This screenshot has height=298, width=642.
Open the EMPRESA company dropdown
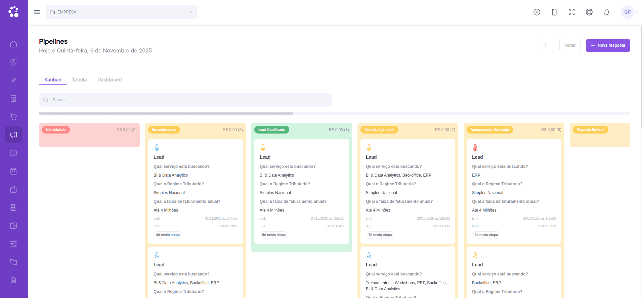(x=121, y=12)
